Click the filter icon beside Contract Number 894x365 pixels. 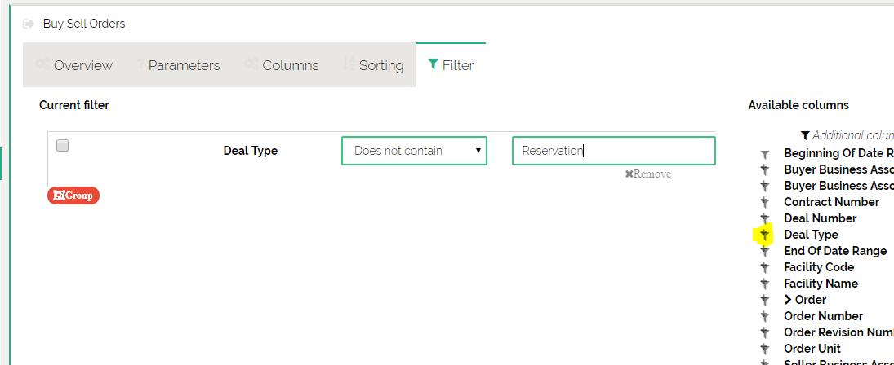coord(765,202)
